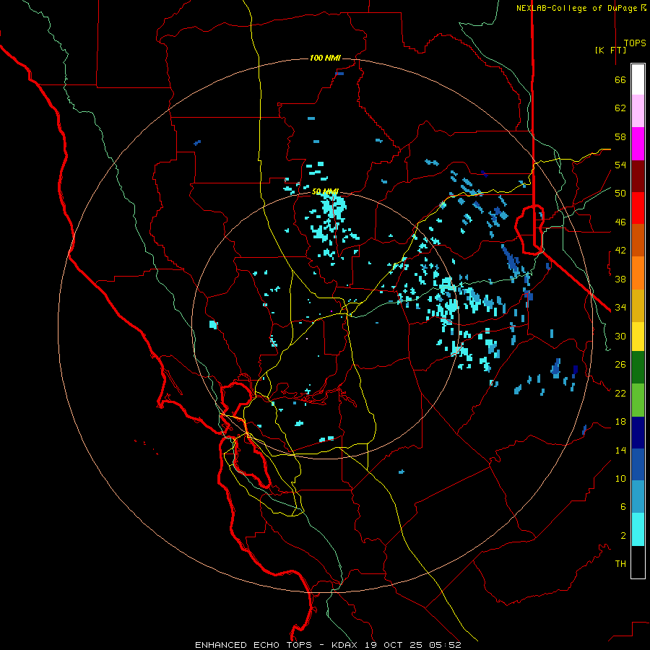Click the legend value "50"

[x=620, y=194]
